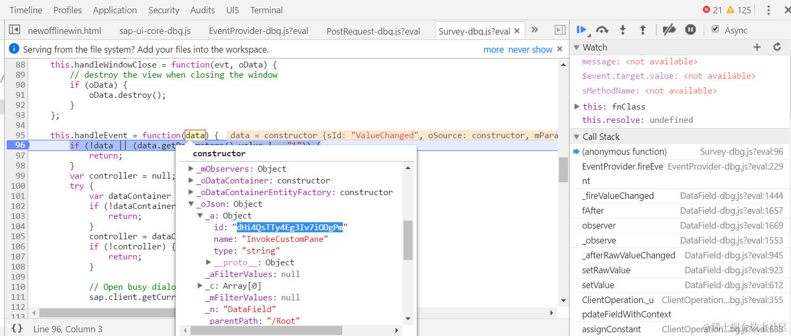This screenshot has width=791, height=336.
Task: Set a breakpoint on line 100
Action: tap(18, 186)
